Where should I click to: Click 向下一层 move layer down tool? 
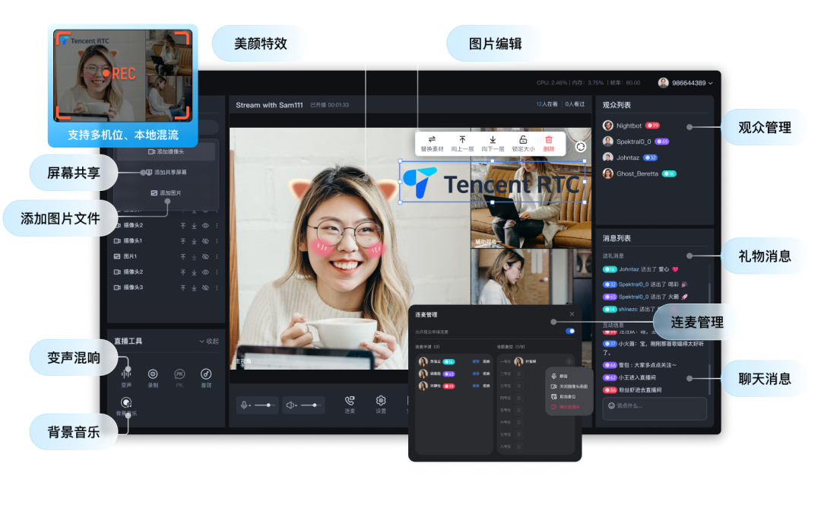pos(493,144)
